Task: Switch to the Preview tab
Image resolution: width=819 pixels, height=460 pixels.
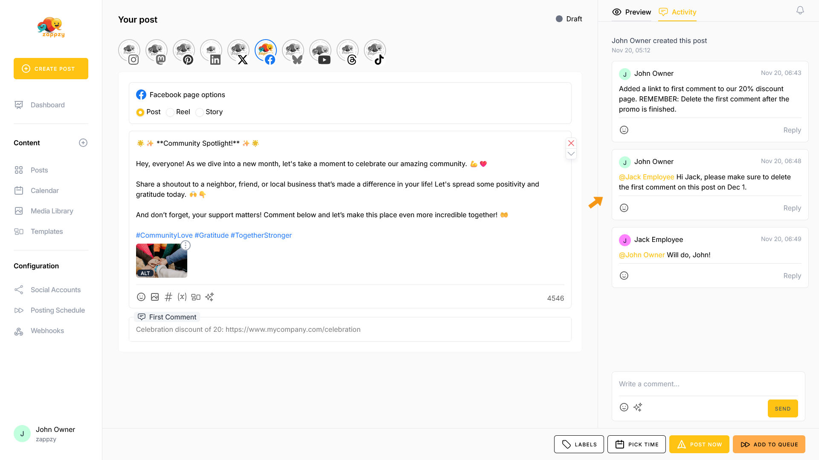Action: (x=632, y=12)
